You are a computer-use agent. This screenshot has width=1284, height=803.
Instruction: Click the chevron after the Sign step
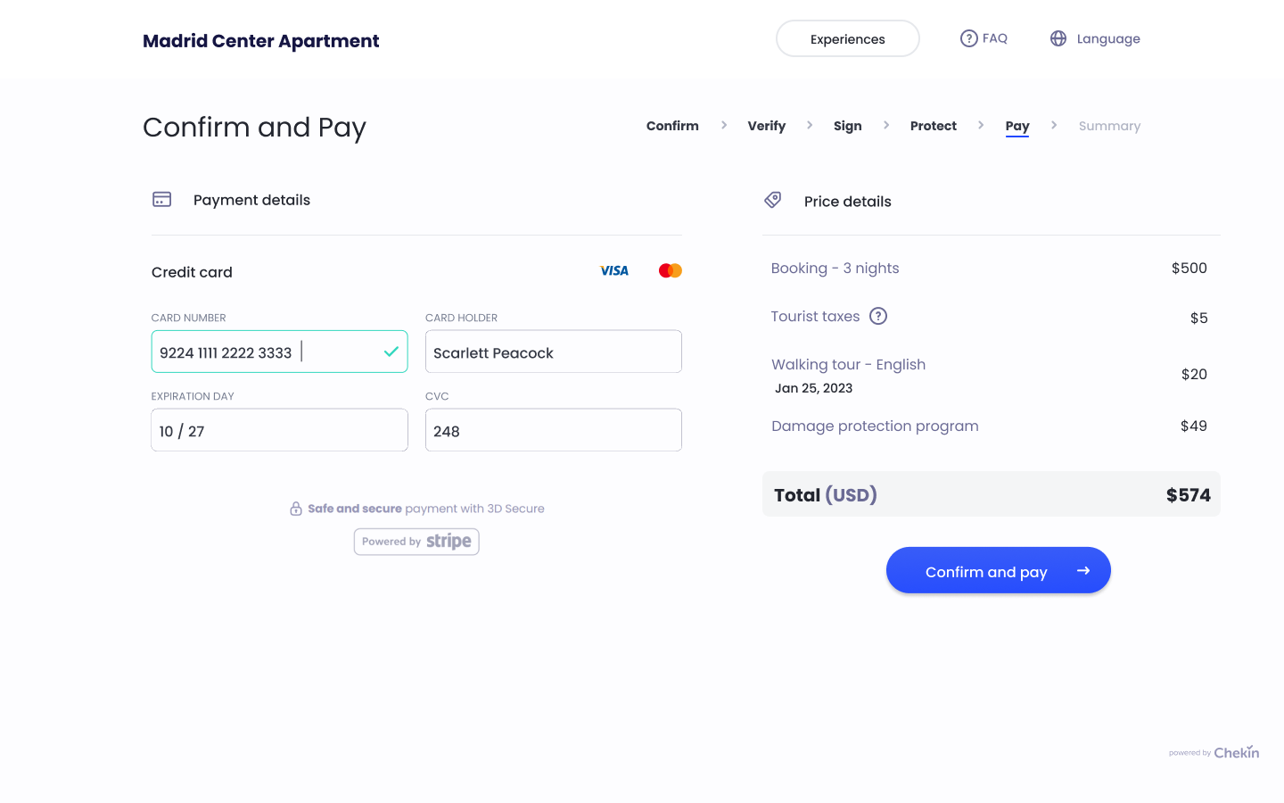click(x=886, y=125)
